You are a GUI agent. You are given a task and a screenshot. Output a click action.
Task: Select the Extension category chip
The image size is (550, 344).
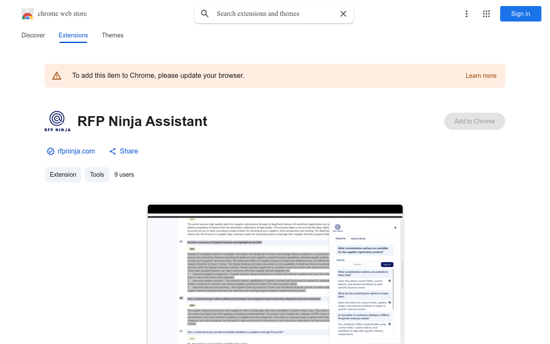[x=63, y=175]
